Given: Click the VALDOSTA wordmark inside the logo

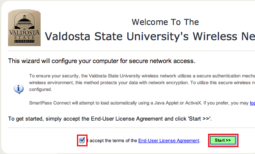Looking at the screenshot, I should (24, 32).
